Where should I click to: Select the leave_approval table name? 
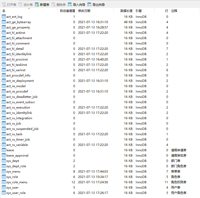click(x=17, y=156)
